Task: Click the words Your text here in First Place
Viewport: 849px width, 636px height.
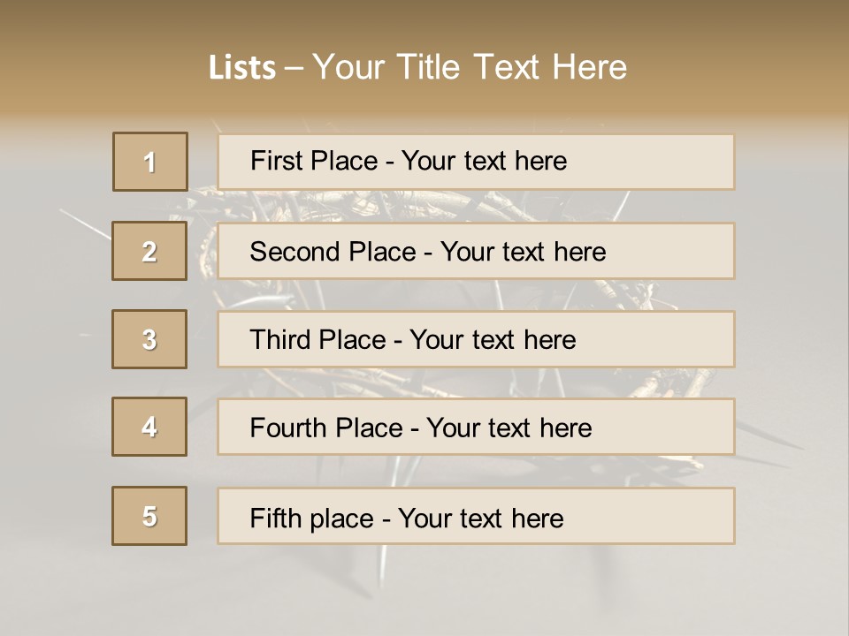Action: [x=484, y=161]
